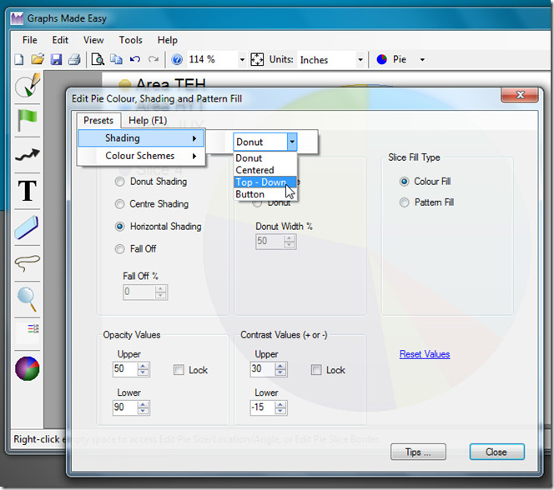The height and width of the screenshot is (490, 554).
Task: Select the wavy arrow tool
Action: click(28, 154)
